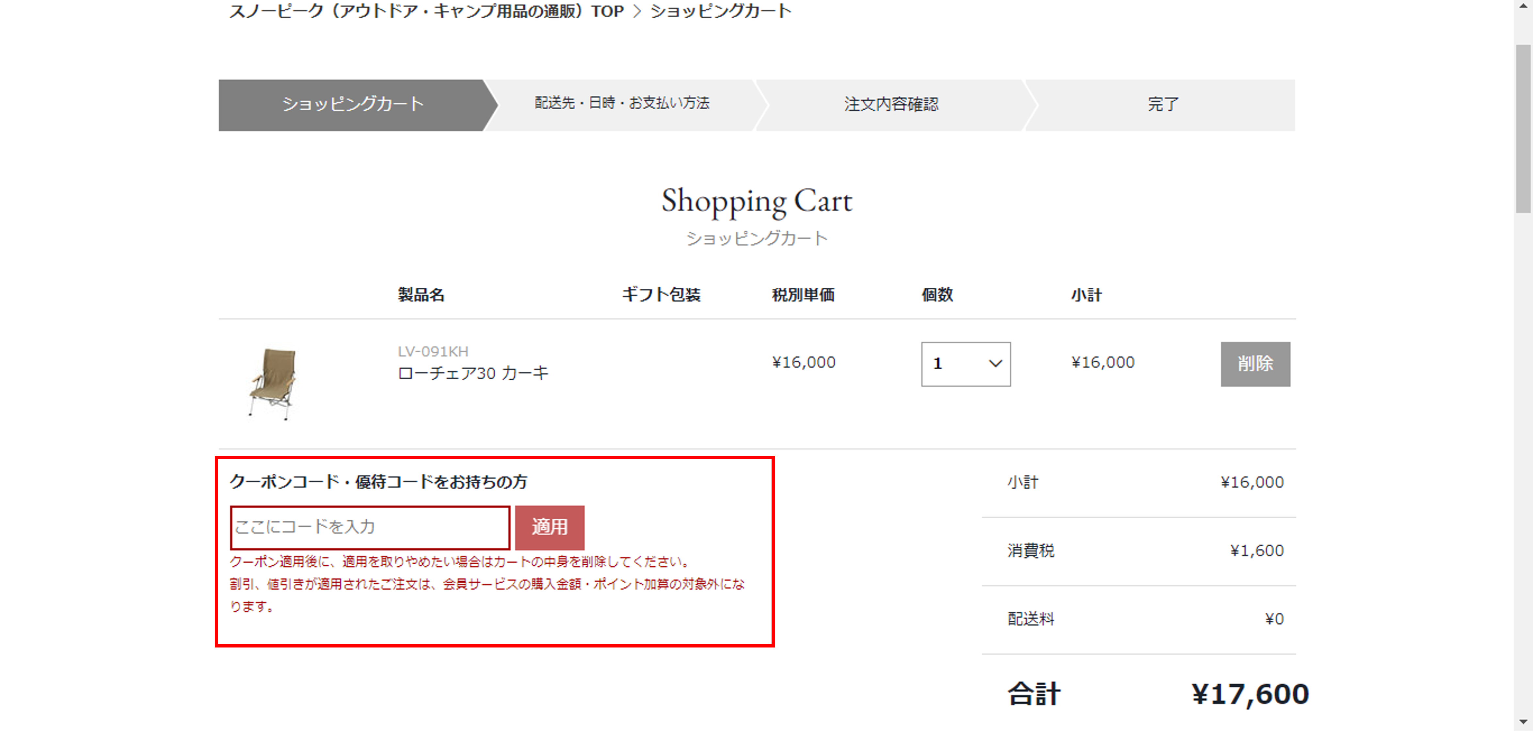The width and height of the screenshot is (1533, 731).
Task: Click the 適用 apply coupon button
Action: click(549, 527)
